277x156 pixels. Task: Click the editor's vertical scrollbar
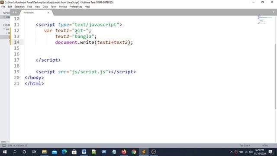(276, 76)
